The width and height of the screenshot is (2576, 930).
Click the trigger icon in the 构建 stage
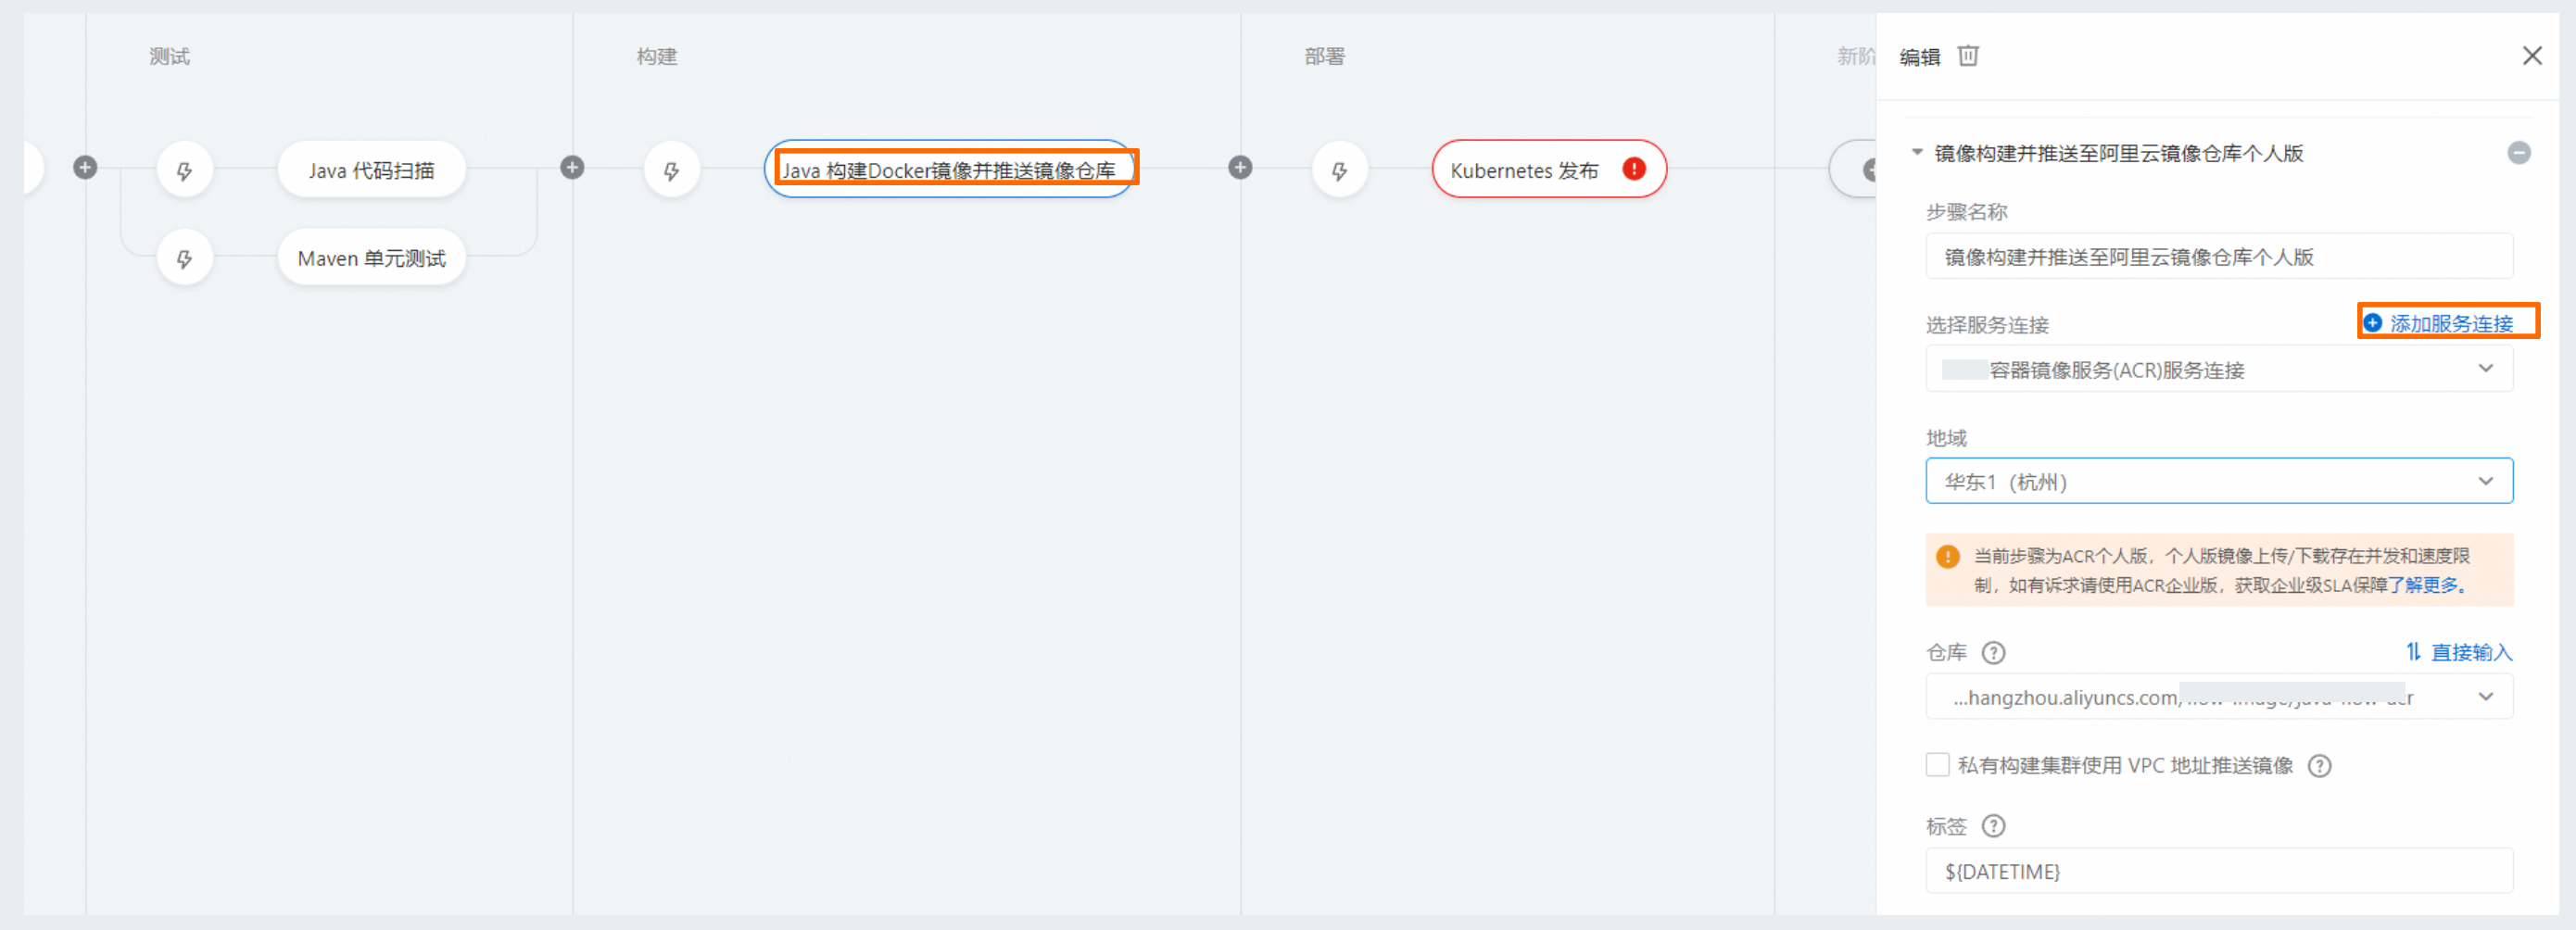[x=672, y=170]
